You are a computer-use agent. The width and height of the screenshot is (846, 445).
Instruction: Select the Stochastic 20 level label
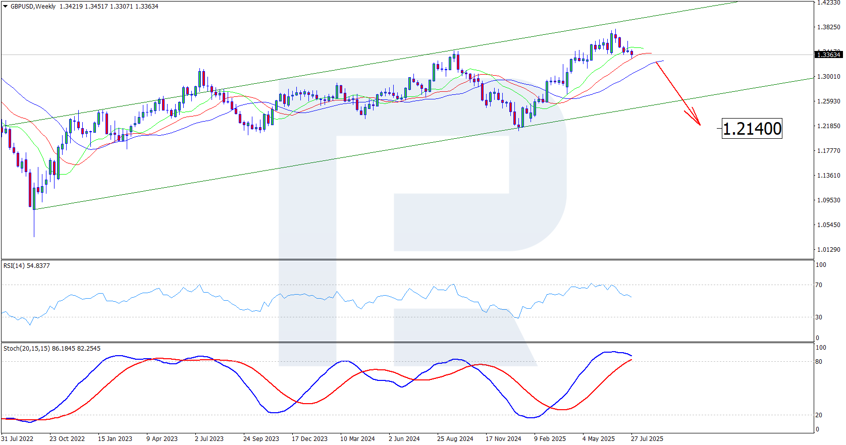pyautogui.click(x=819, y=415)
